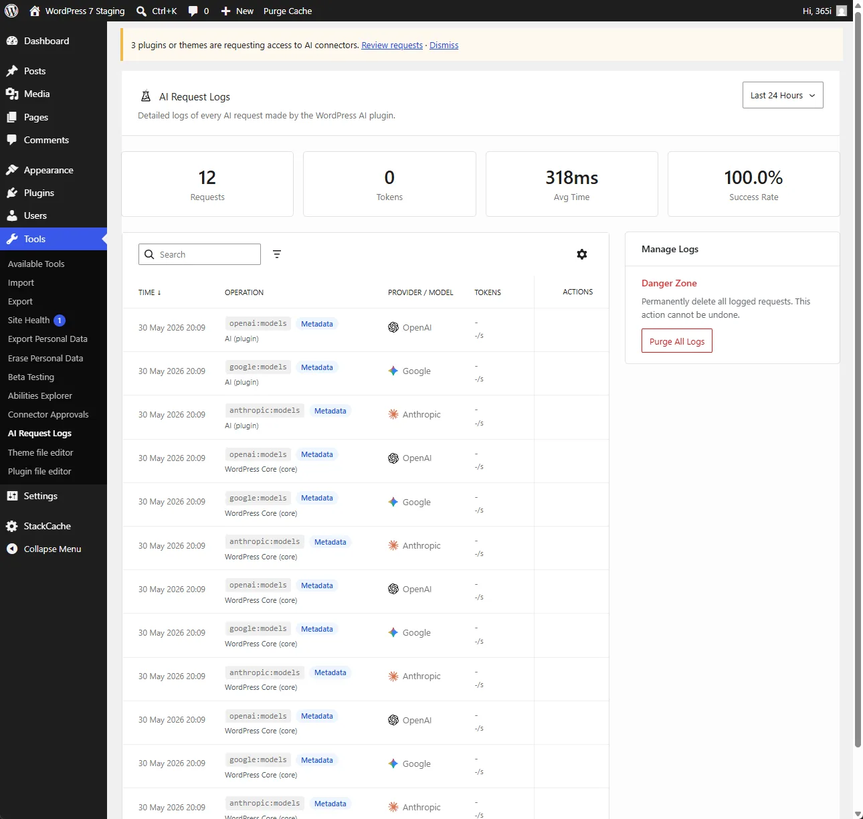This screenshot has height=819, width=863.
Task: Click the Posts pin icon
Action: coord(12,71)
